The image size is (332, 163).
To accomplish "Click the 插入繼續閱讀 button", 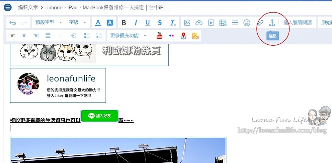I will coord(297,23).
